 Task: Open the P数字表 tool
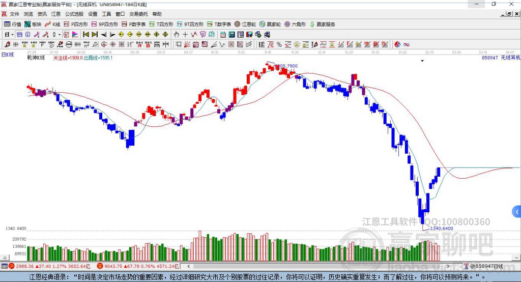pyautogui.click(x=134, y=24)
